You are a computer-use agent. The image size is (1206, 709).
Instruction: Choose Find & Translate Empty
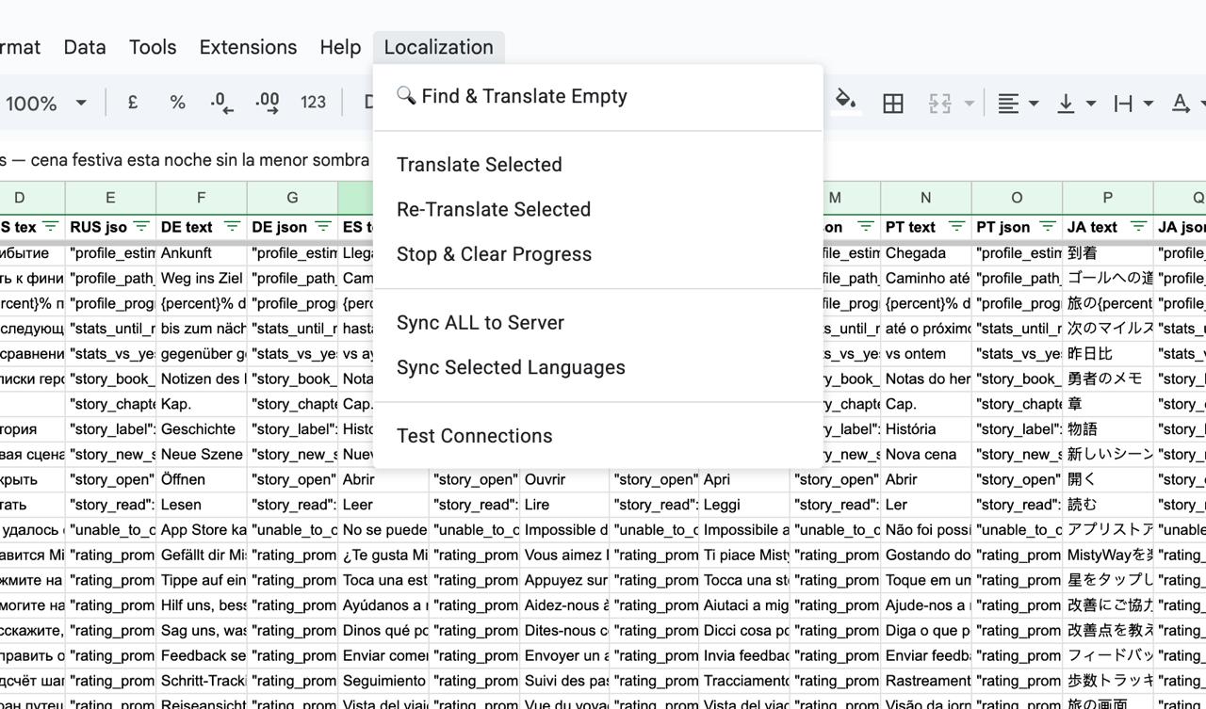coord(598,96)
